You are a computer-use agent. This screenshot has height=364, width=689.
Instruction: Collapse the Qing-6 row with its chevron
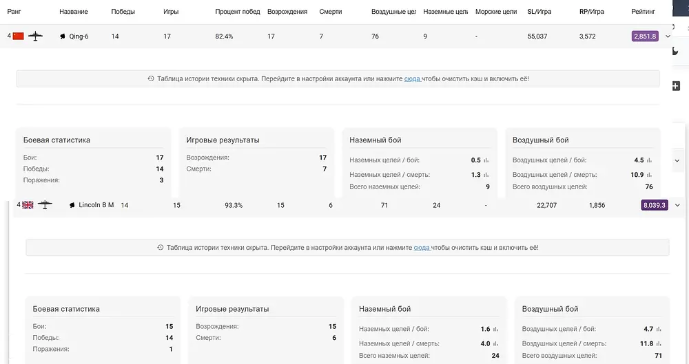(x=668, y=36)
